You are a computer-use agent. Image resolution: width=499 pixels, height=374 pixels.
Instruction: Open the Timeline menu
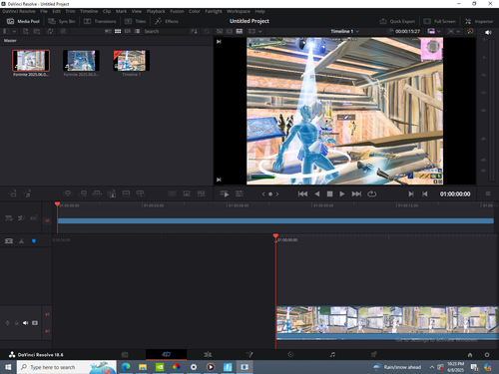89,11
